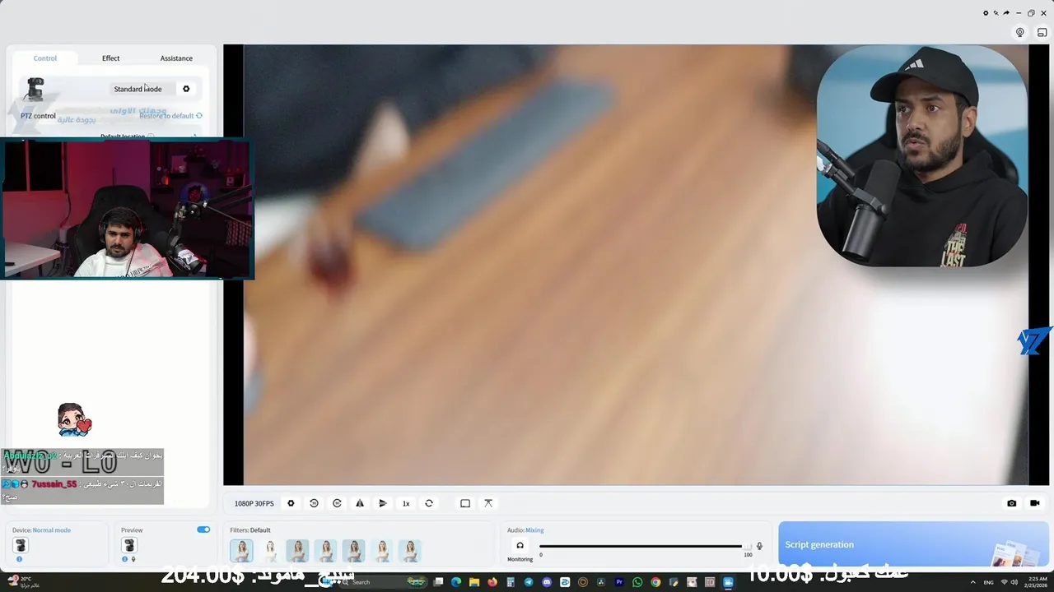Open the Audio Mixing options
The height and width of the screenshot is (592, 1054).
[534, 530]
